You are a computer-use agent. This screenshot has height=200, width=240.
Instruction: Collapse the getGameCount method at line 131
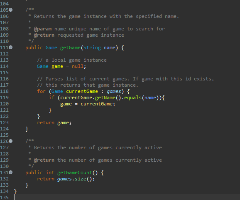click(x=10, y=172)
